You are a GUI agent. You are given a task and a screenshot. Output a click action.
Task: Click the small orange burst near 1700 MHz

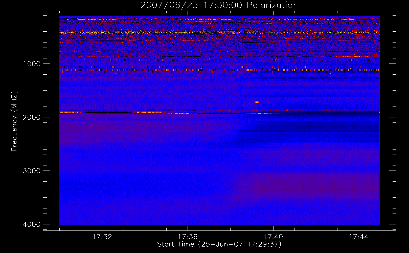[x=257, y=102]
